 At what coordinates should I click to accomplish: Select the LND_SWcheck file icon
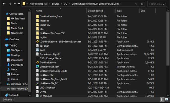(x=37, y=88)
